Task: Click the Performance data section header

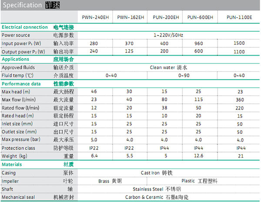Action: click(x=21, y=83)
